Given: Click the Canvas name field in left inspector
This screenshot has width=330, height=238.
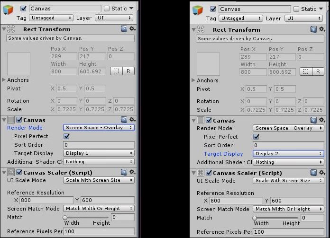Looking at the screenshot, I should [x=65, y=9].
